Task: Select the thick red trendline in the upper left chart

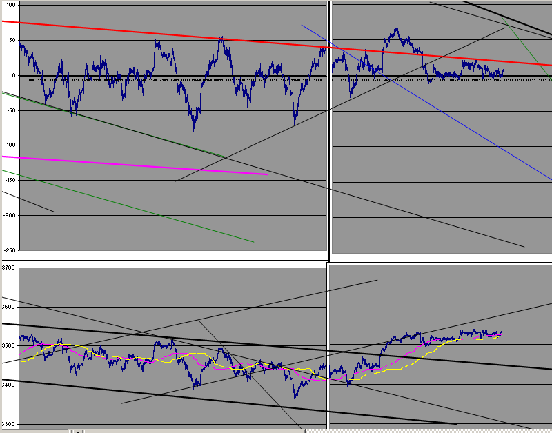Action: click(x=166, y=34)
